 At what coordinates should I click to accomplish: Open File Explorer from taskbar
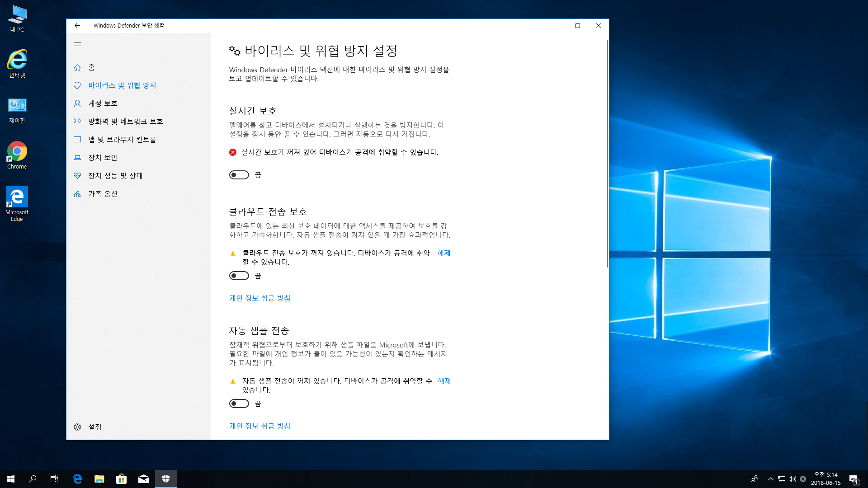coord(99,479)
